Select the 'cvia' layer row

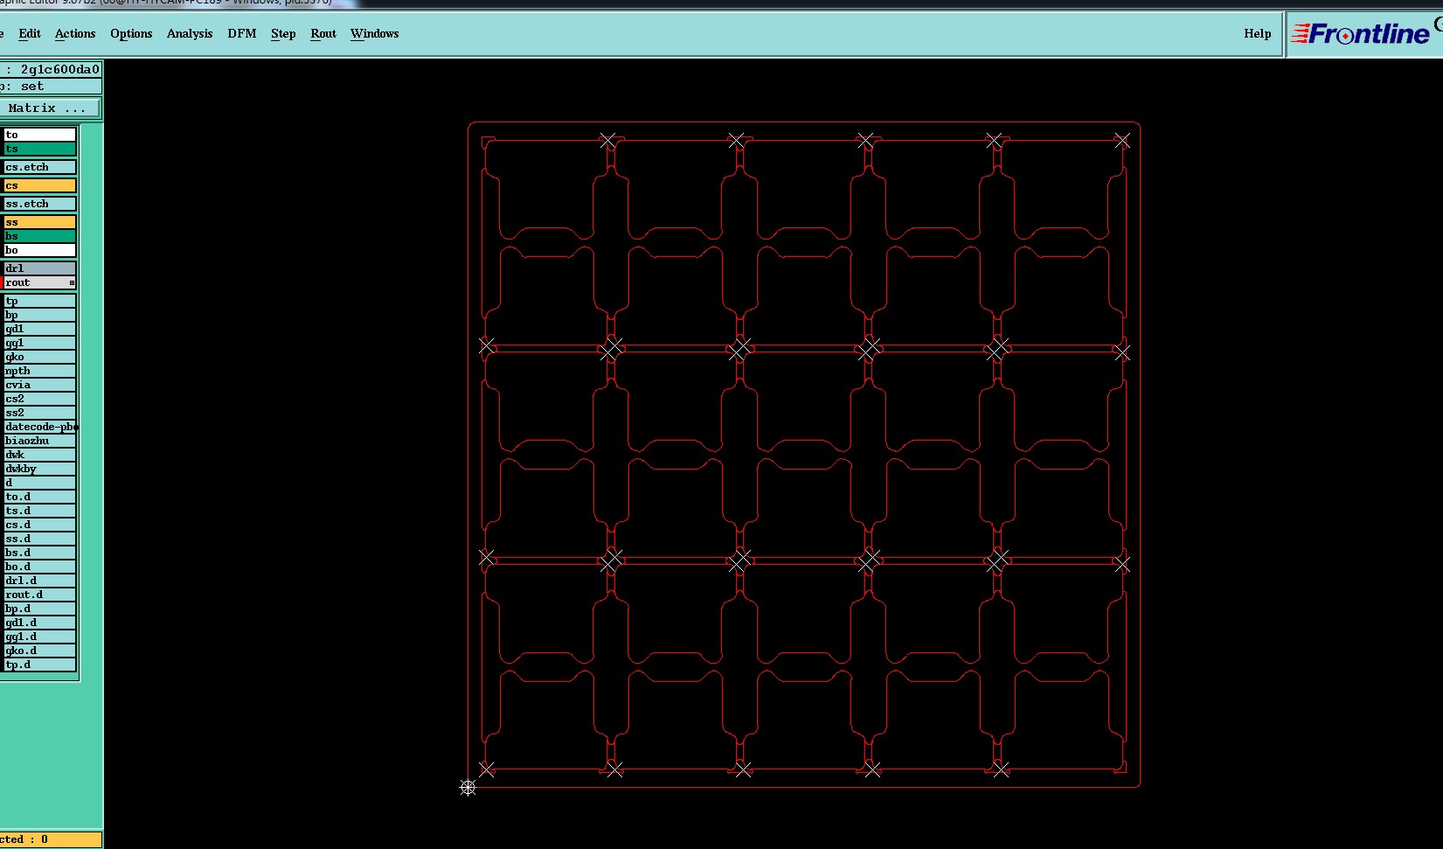[39, 385]
